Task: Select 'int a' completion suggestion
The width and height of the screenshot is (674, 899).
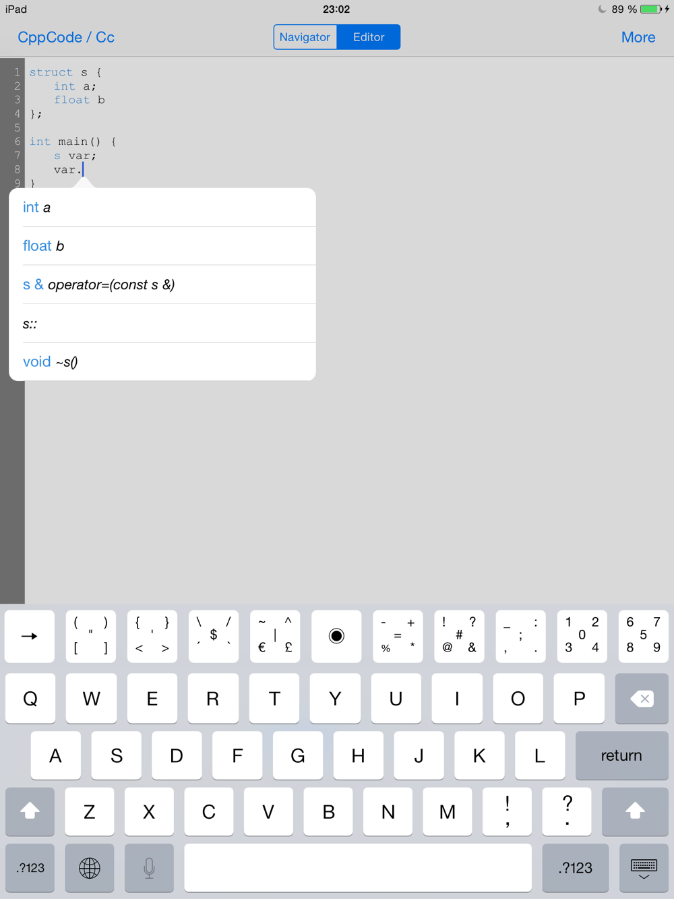Action: pyautogui.click(x=162, y=207)
